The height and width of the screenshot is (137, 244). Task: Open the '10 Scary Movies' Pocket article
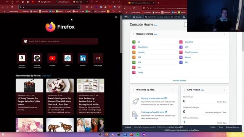[x=29, y=97]
